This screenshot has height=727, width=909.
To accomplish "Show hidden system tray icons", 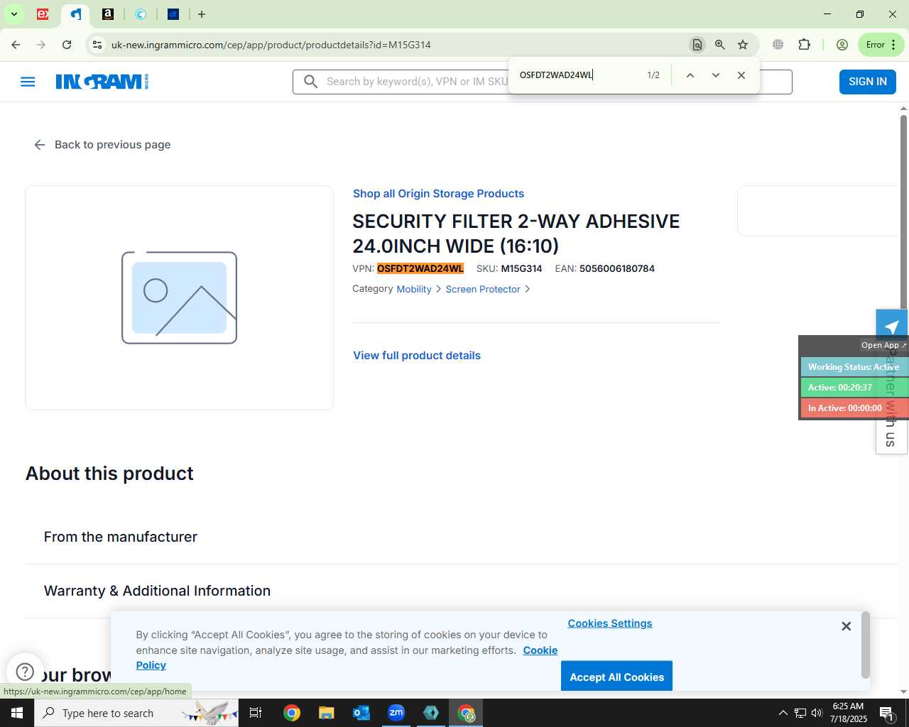I will pos(783,713).
